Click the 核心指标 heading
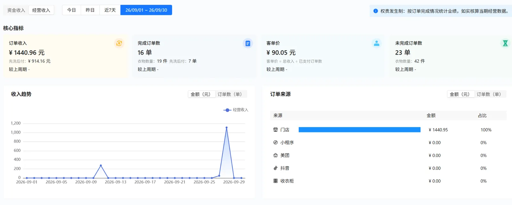Image resolution: width=512 pixels, height=205 pixels. (x=13, y=28)
